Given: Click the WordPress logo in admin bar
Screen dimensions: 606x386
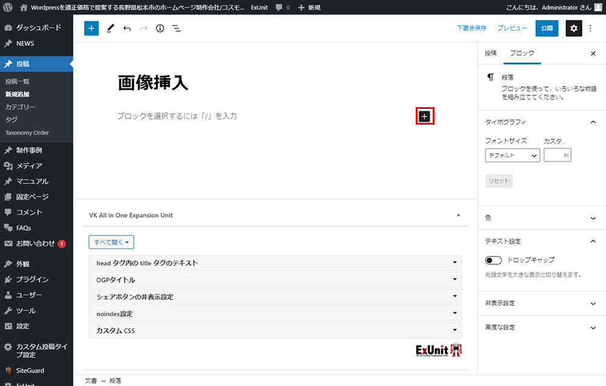Looking at the screenshot, I should (8, 7).
